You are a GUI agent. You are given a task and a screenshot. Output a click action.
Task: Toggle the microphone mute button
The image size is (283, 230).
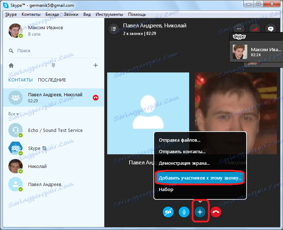pyautogui.click(x=184, y=212)
